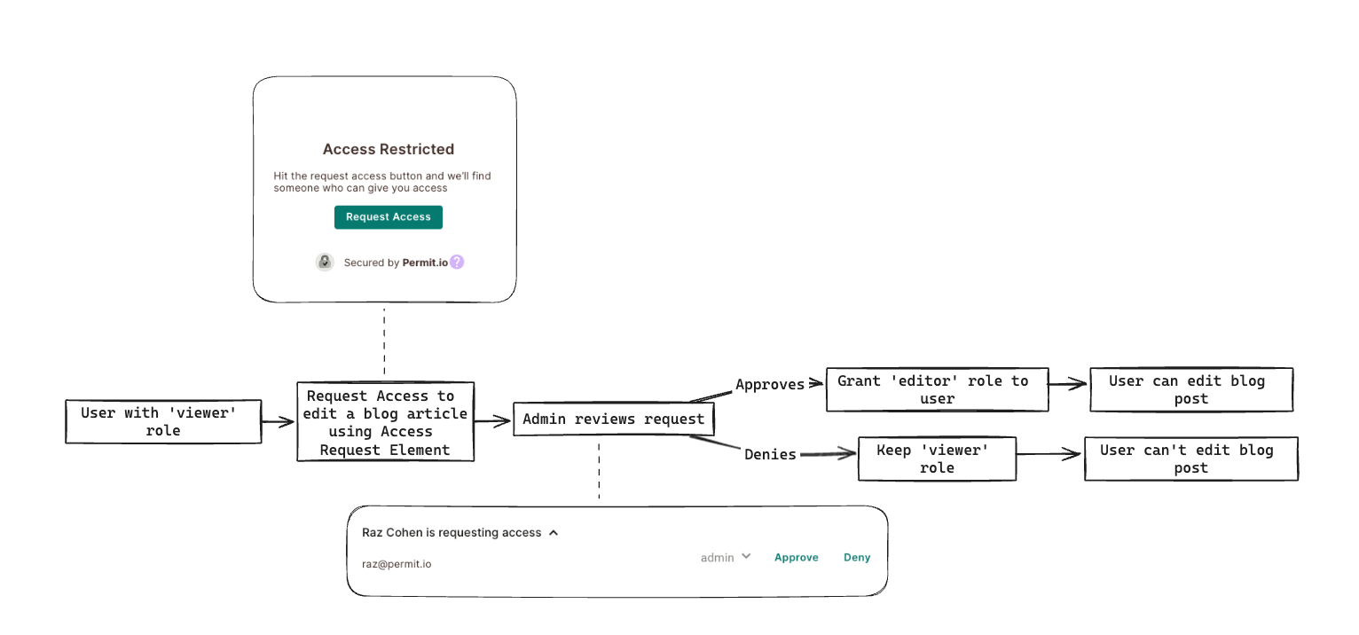The height and width of the screenshot is (635, 1359).
Task: Click the Raz Cohen is requesting access title
Action: [451, 533]
